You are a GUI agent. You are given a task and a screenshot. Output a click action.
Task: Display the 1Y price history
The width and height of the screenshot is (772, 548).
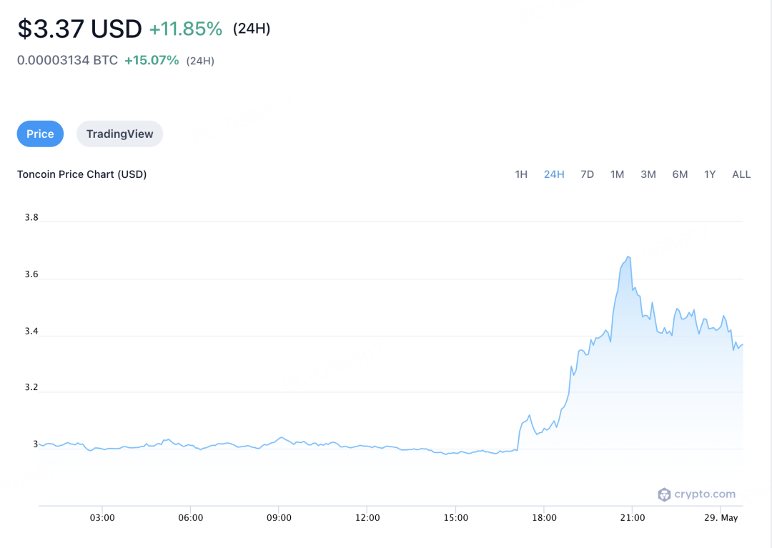coord(710,174)
